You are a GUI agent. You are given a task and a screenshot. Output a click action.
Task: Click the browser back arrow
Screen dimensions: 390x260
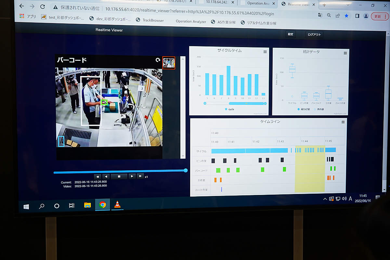tap(21, 6)
